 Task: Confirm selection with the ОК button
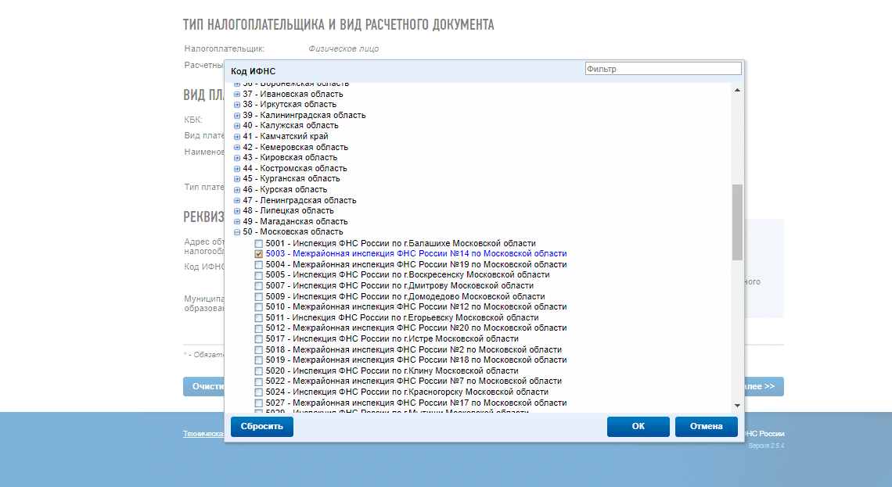638,427
